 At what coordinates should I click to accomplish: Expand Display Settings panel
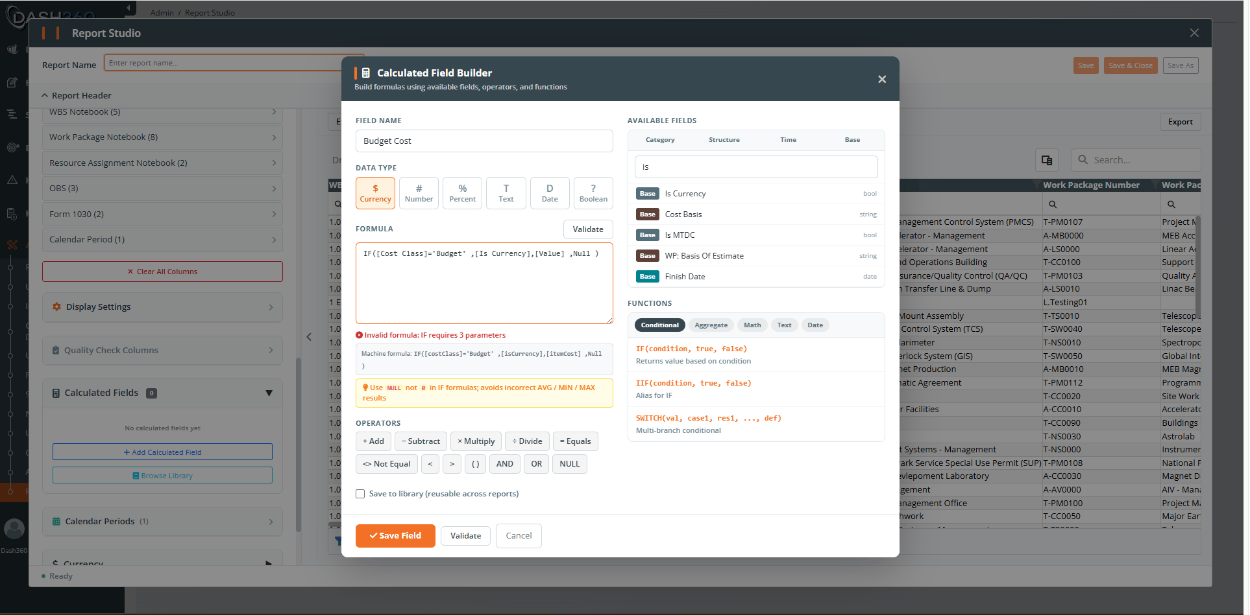[x=162, y=307]
